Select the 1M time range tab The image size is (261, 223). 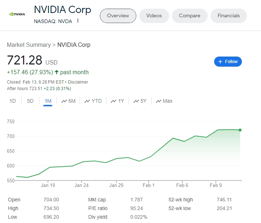tap(48, 101)
